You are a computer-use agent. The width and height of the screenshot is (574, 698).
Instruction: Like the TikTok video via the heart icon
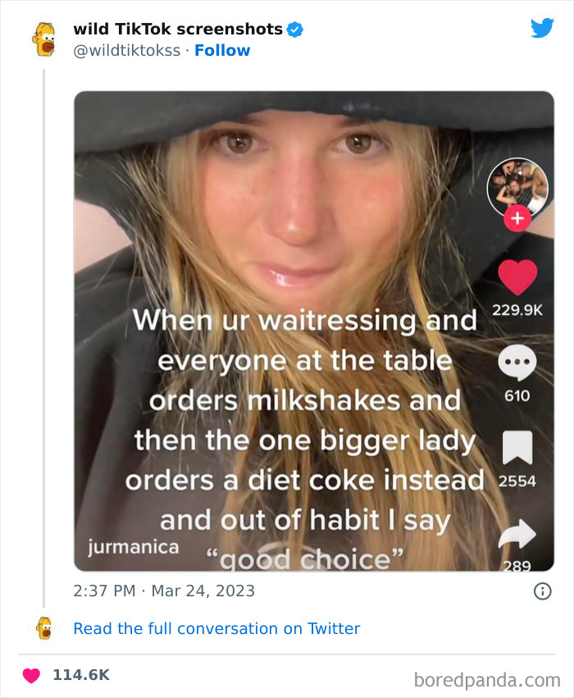(517, 276)
